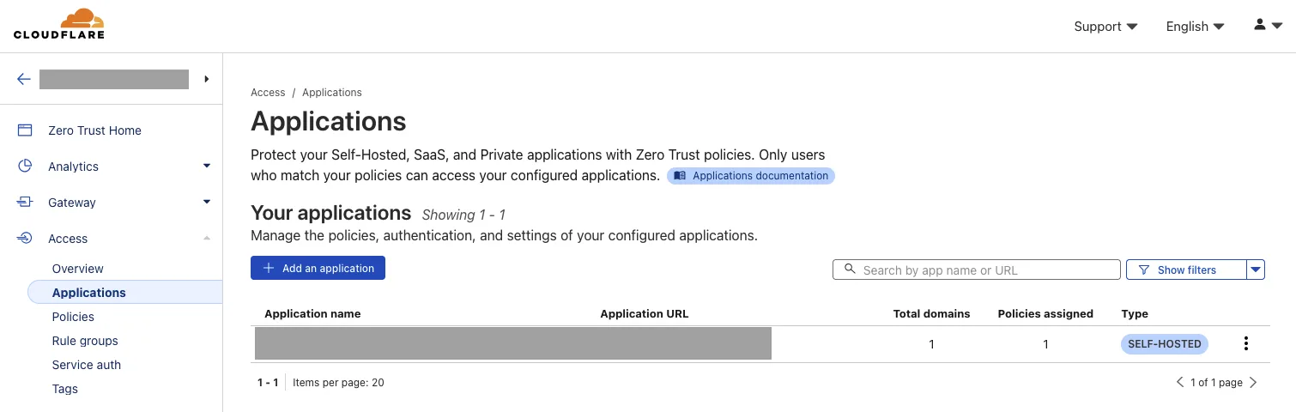Open Policies in the sidebar
This screenshot has width=1296, height=412.
(73, 317)
